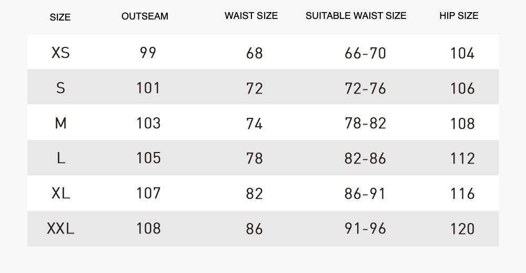
Task: Select the SUITABLE WAIST SIZE header
Action: (356, 16)
